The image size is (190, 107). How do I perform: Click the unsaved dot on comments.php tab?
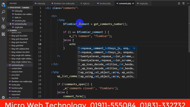pos(133,4)
